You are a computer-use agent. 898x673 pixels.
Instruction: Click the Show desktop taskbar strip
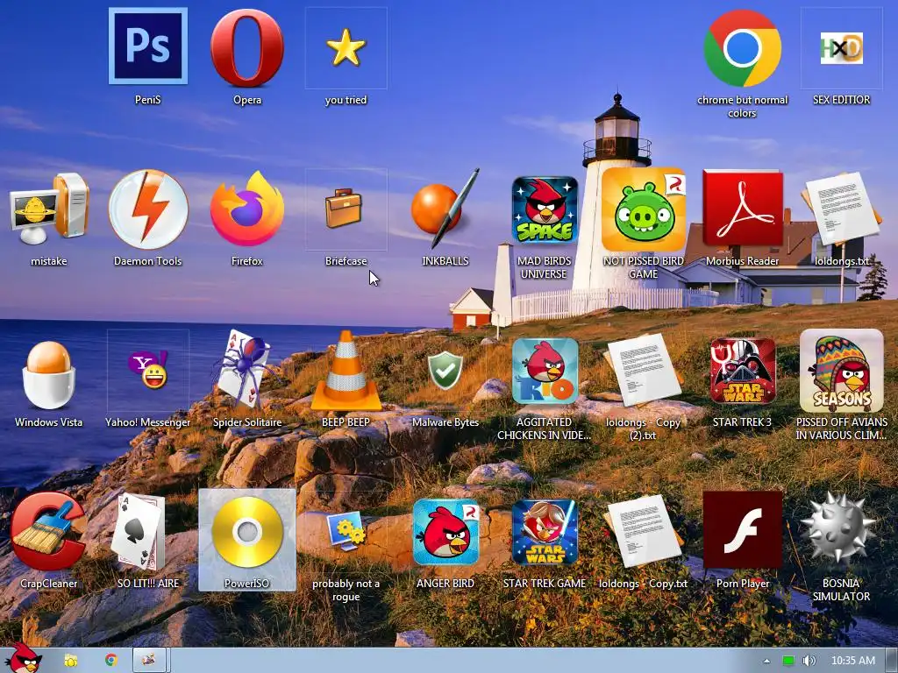[x=891, y=661]
